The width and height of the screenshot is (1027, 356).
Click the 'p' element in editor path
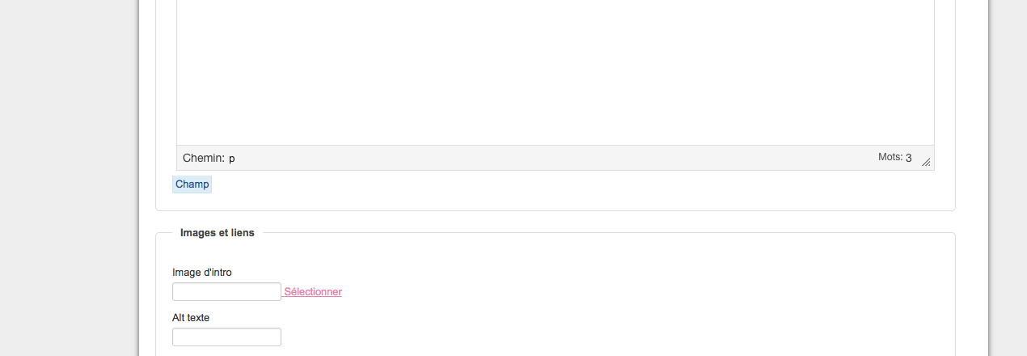(232, 159)
